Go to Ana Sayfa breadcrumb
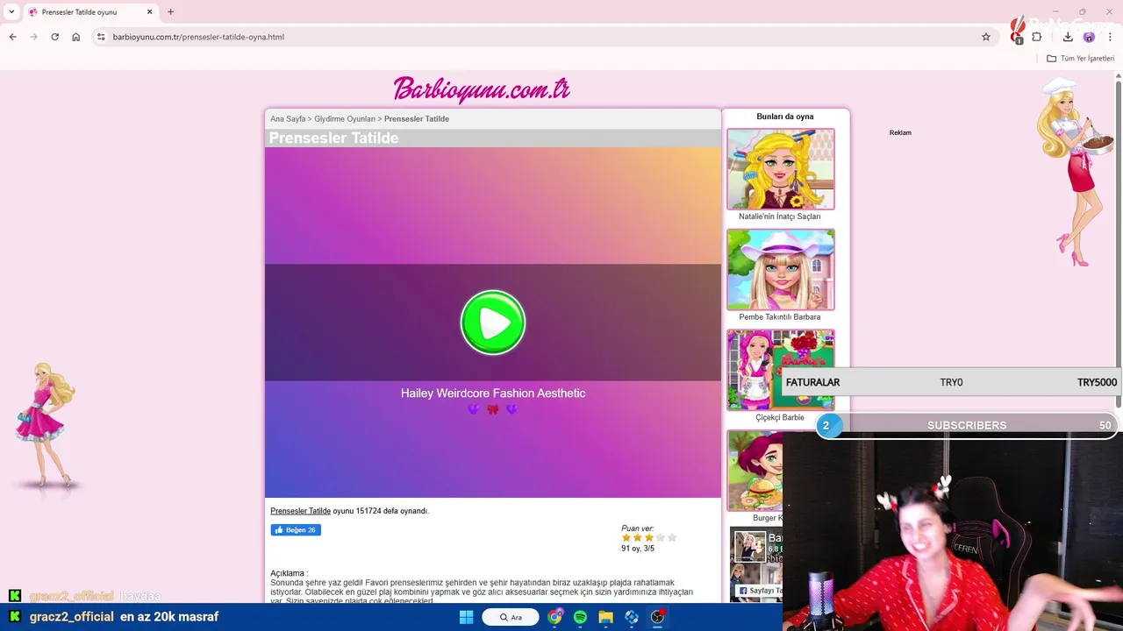The width and height of the screenshot is (1123, 631). click(x=288, y=119)
